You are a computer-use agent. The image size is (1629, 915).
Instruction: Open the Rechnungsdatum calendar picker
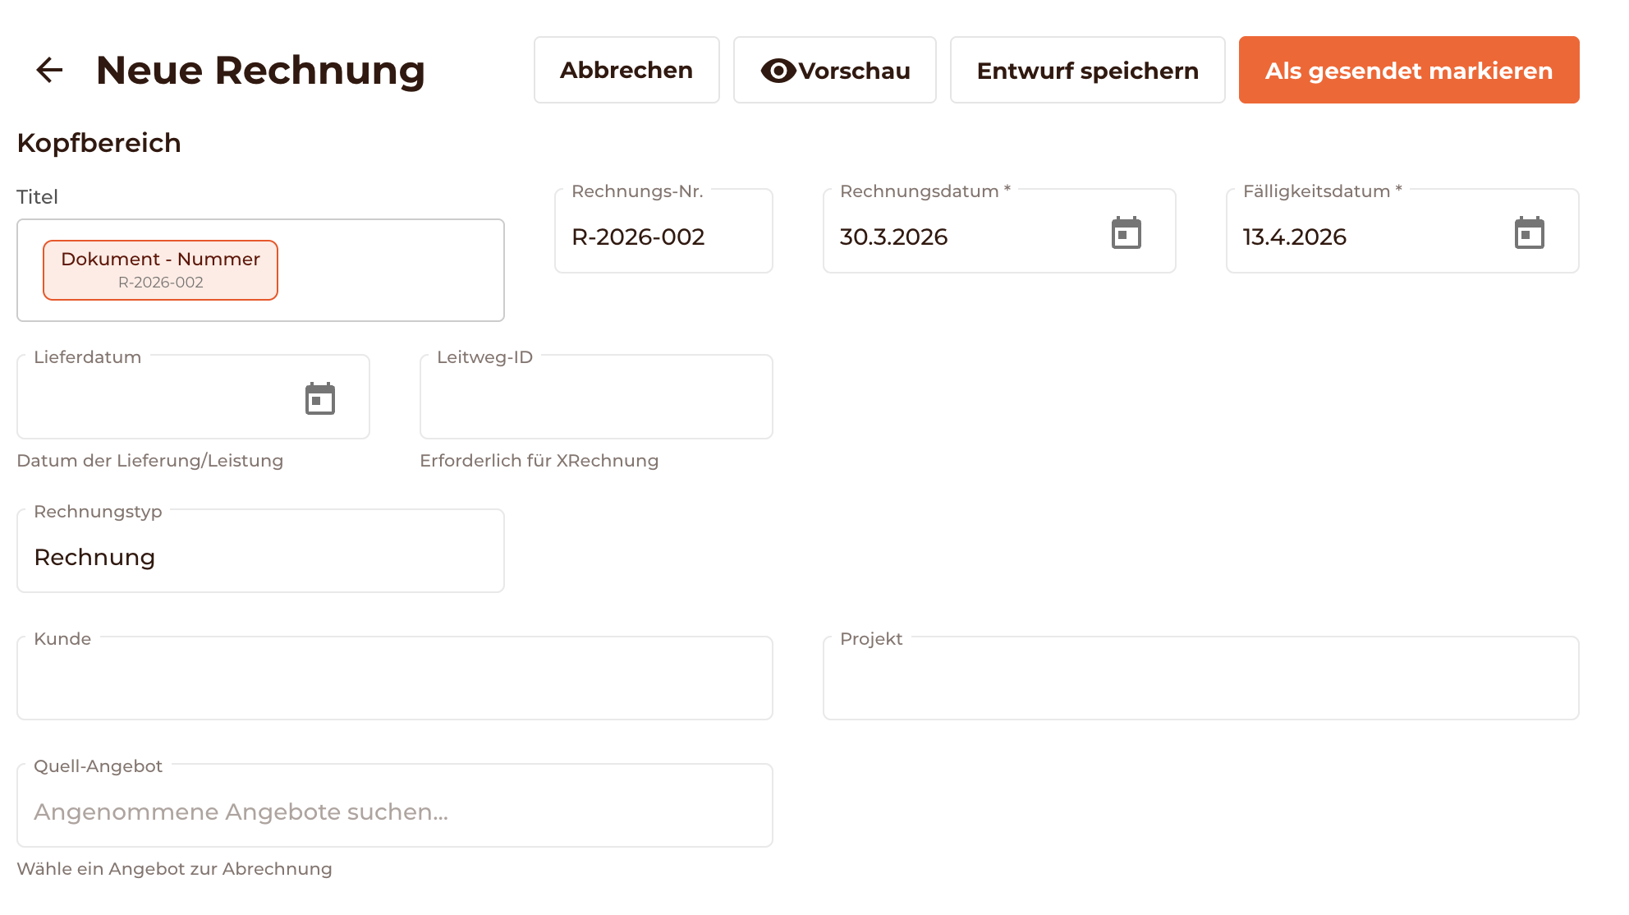(x=1126, y=233)
